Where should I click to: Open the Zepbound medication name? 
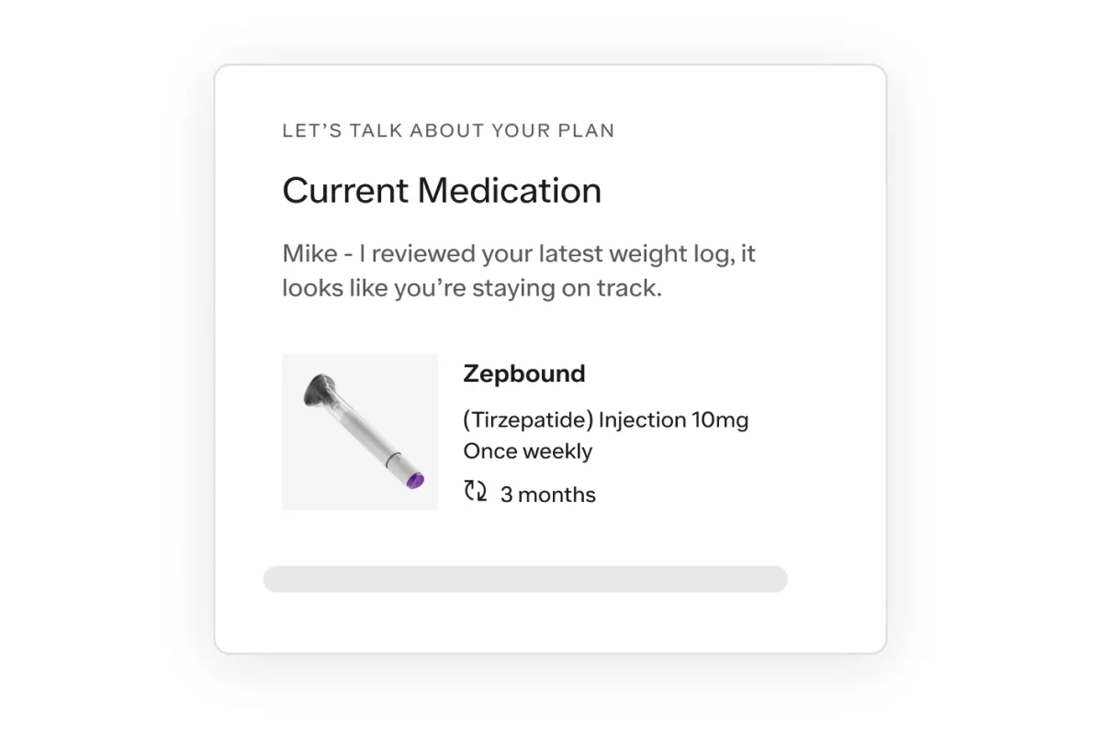523,373
